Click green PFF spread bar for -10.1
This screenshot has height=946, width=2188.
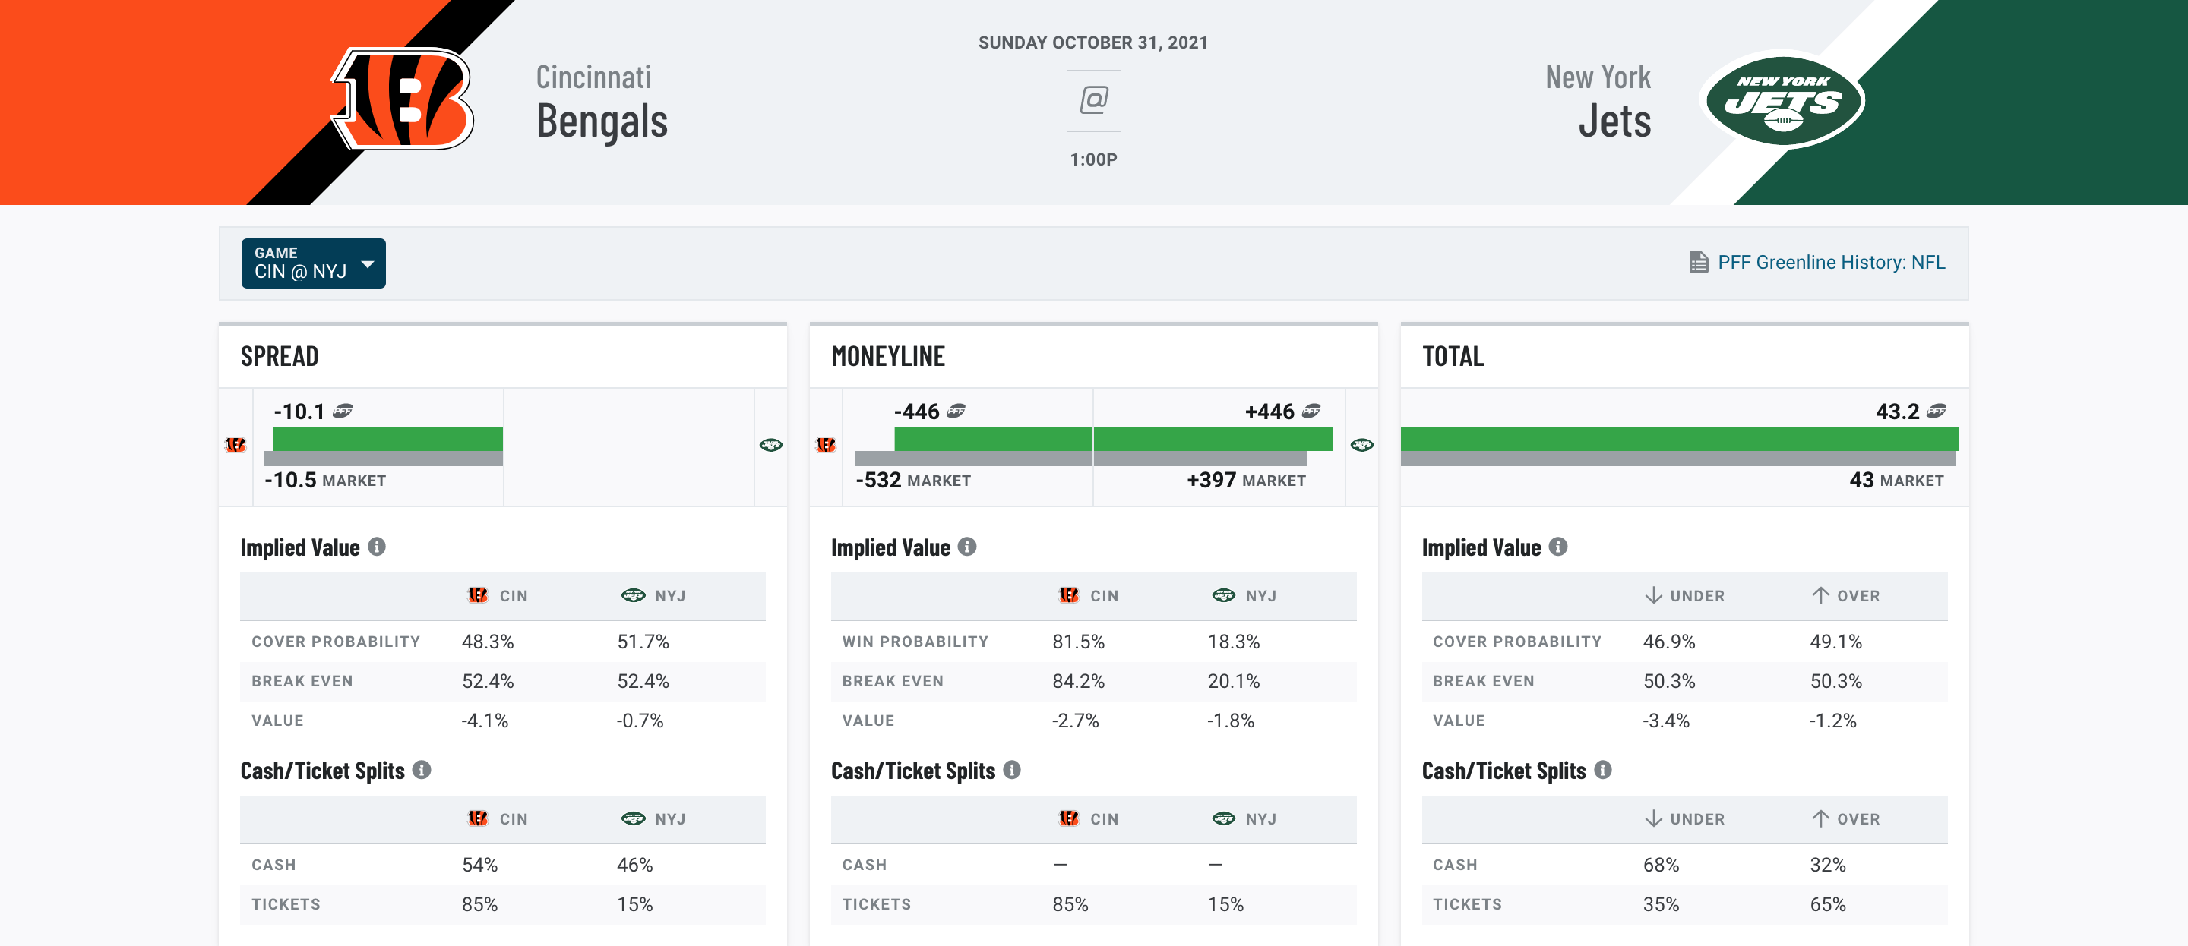[x=388, y=439]
